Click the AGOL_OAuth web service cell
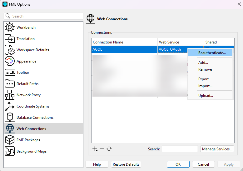 (173, 49)
